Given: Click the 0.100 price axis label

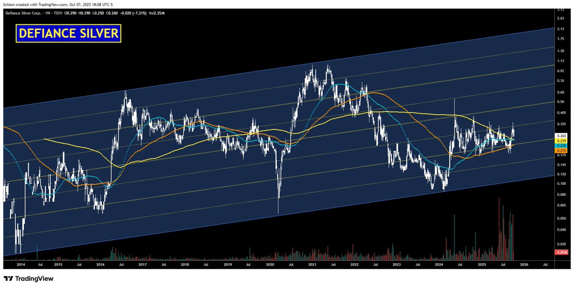Looking at the screenshot, I should [562, 184].
